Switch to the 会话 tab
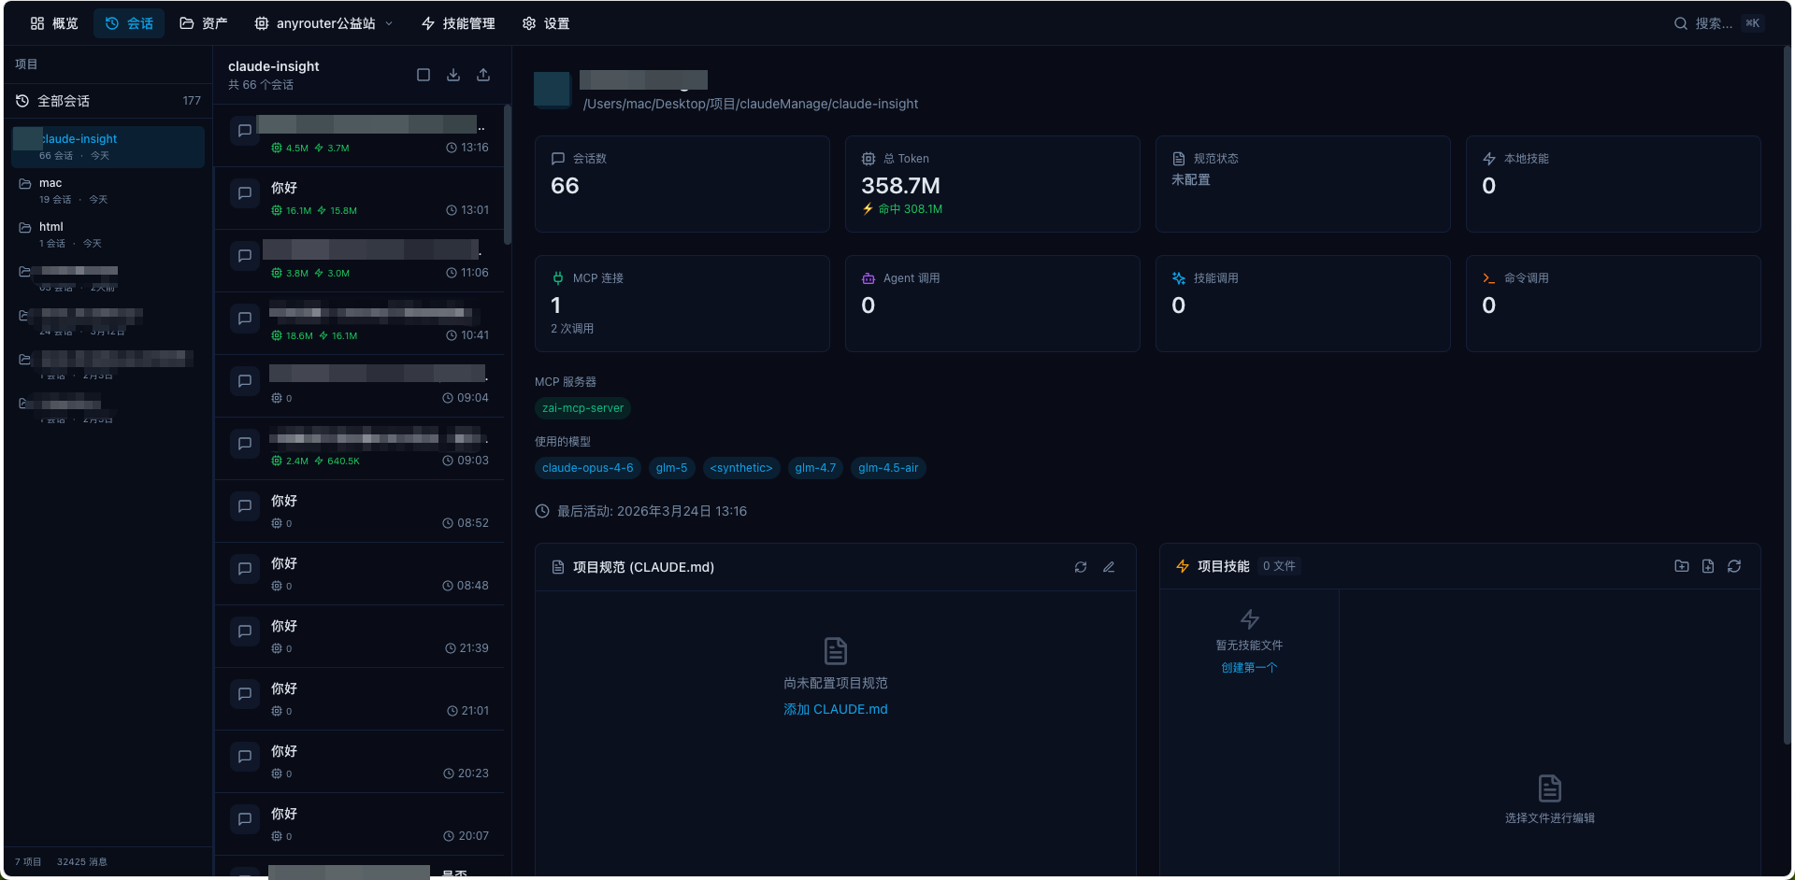Screen dimensions: 1795x880 click(129, 23)
